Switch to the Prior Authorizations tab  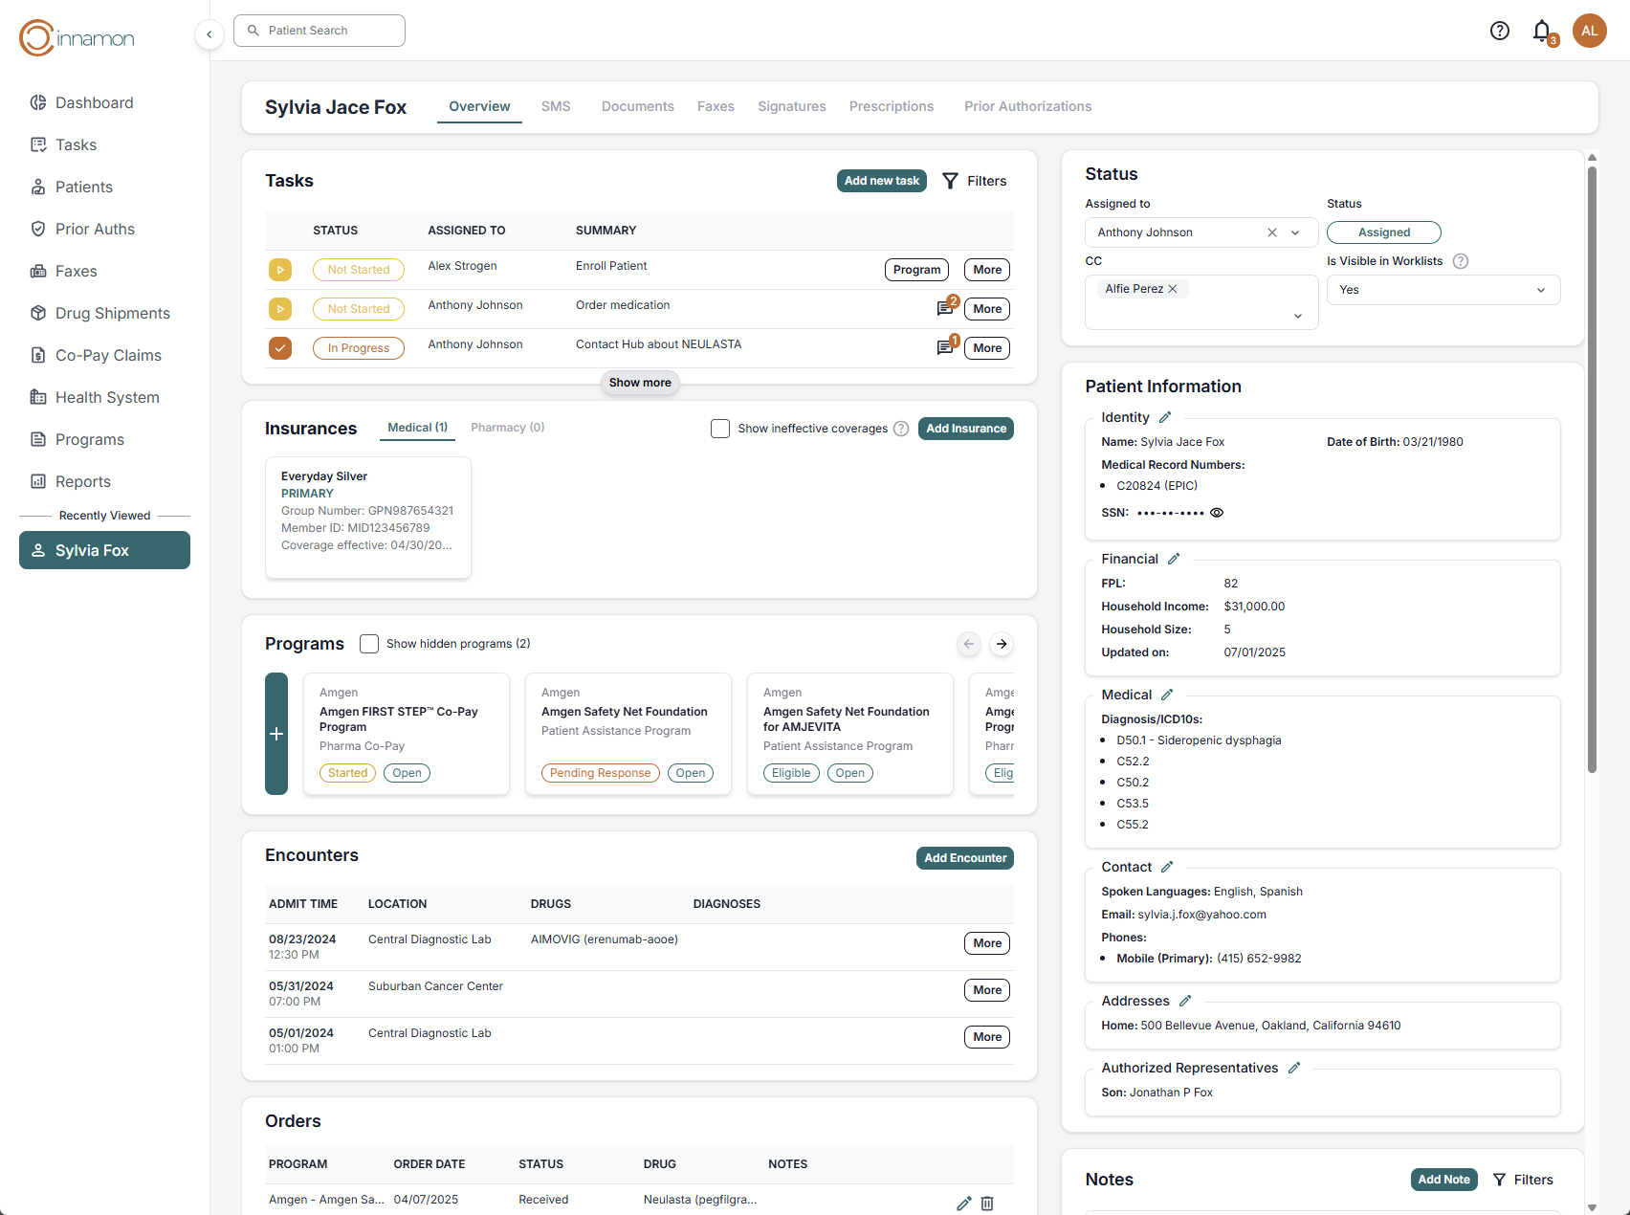click(x=1027, y=106)
